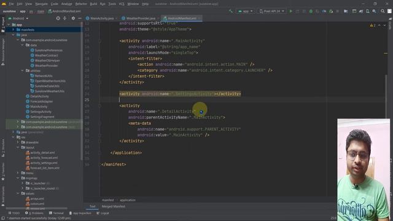
Task: Collapse the mipmap folder
Action: point(18,178)
